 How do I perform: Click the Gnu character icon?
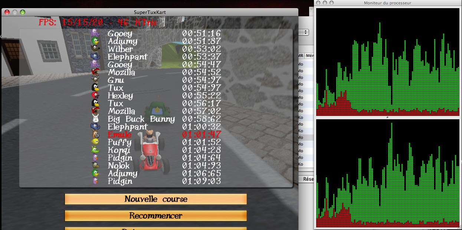[95, 80]
